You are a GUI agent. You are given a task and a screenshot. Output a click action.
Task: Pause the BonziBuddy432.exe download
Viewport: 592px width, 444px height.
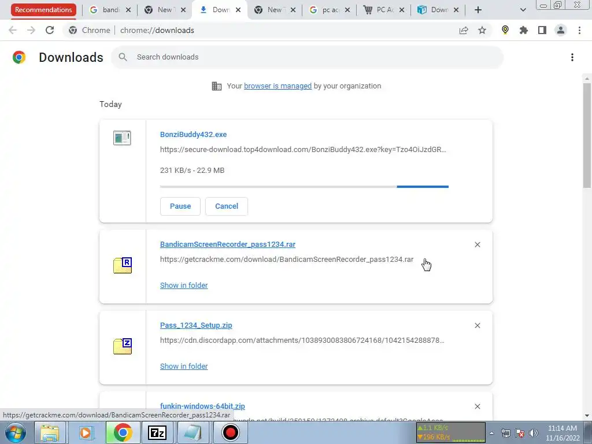[180, 206]
